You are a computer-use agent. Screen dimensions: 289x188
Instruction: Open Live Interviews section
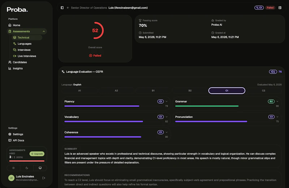pyautogui.click(x=27, y=56)
